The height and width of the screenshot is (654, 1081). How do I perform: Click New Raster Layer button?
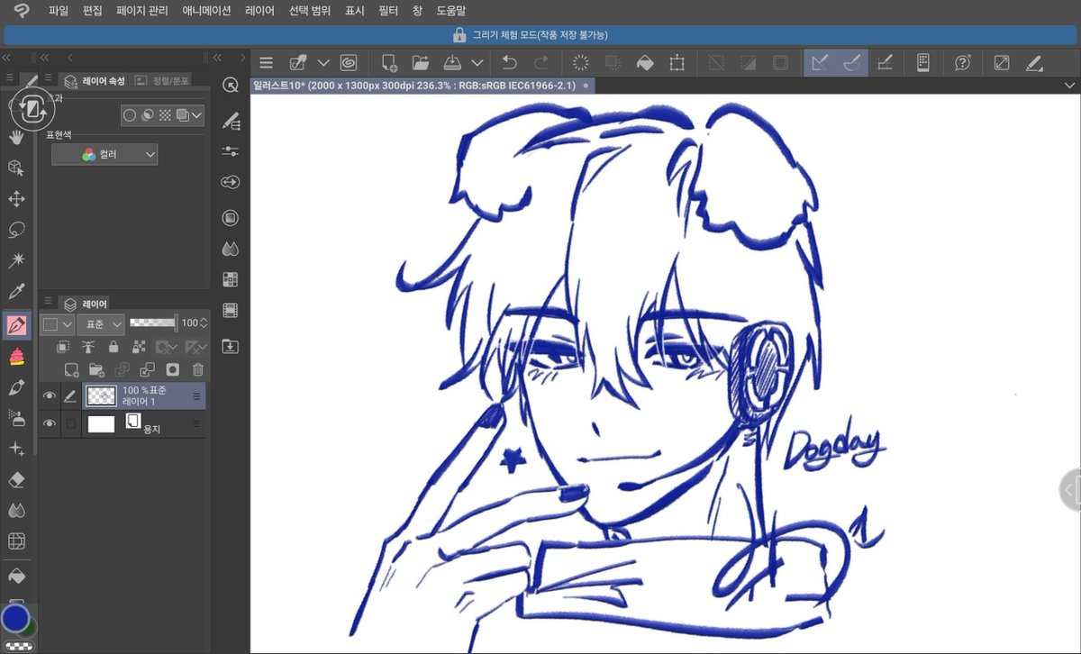point(71,369)
